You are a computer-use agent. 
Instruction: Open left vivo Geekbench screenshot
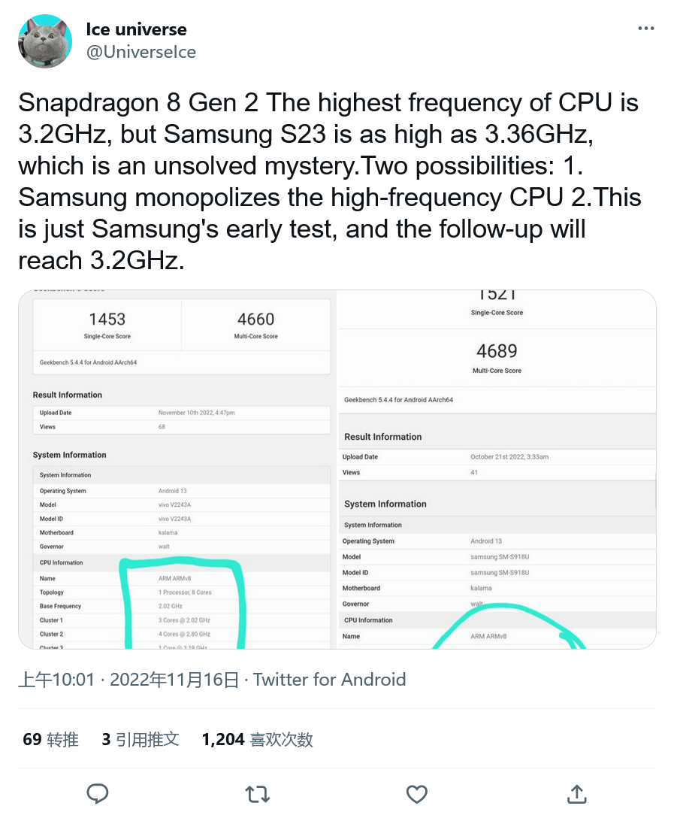pos(177,469)
